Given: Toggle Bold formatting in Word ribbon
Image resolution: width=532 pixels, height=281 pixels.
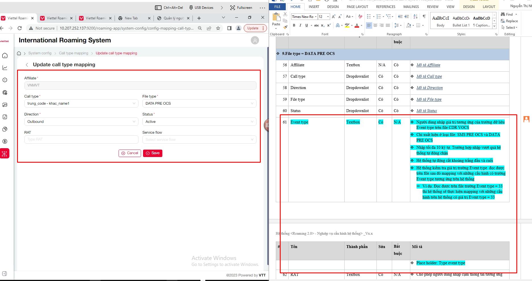Looking at the screenshot, I should coord(294,25).
